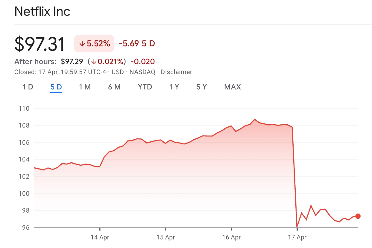
Task: Click the -5.52% change badge
Action: click(x=94, y=43)
